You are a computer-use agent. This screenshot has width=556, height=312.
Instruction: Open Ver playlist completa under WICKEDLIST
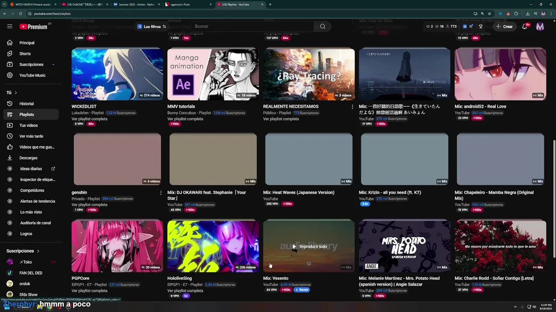[x=89, y=119]
